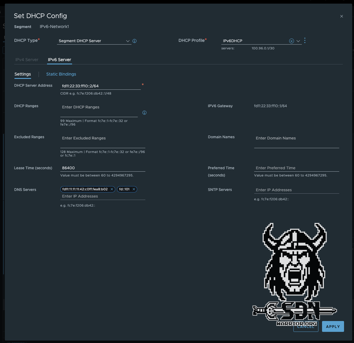Click info icon beside DHCP Ranges field
This screenshot has height=343, width=354.
pos(144,113)
